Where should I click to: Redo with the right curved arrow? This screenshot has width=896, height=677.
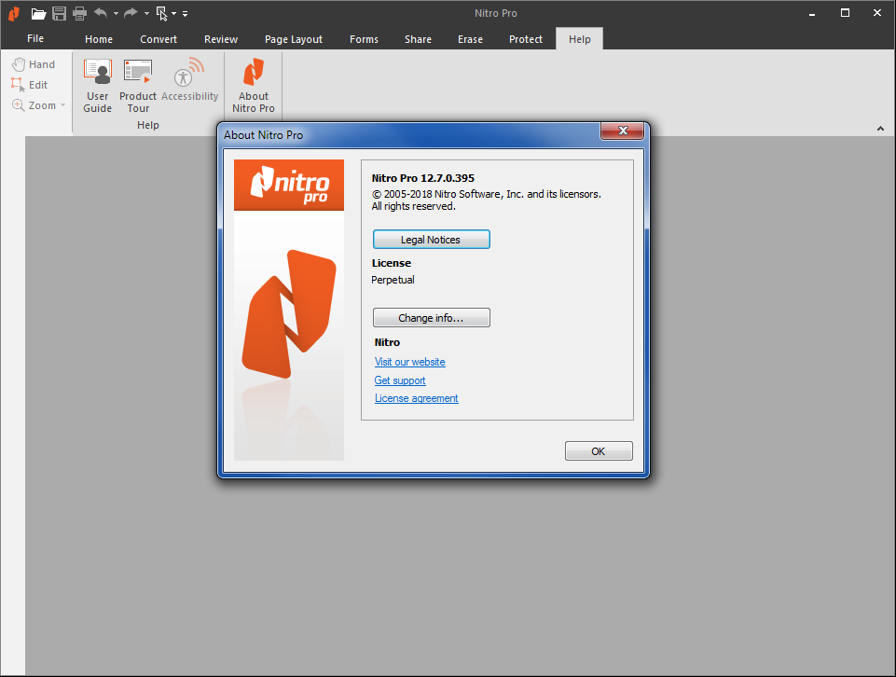click(131, 12)
